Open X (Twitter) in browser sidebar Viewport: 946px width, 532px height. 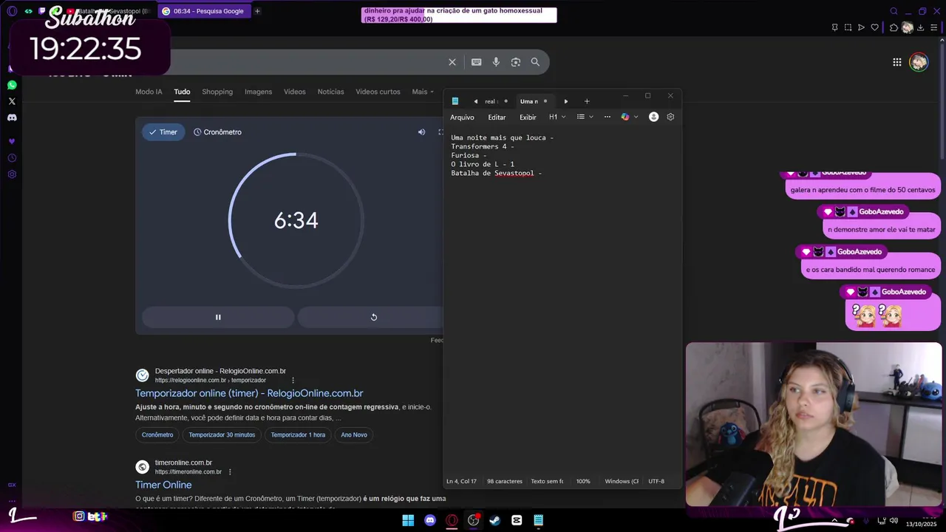[x=12, y=101]
